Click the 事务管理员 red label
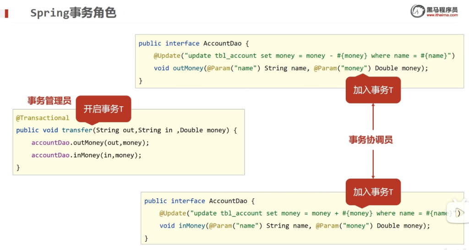469x250 pixels. point(49,101)
